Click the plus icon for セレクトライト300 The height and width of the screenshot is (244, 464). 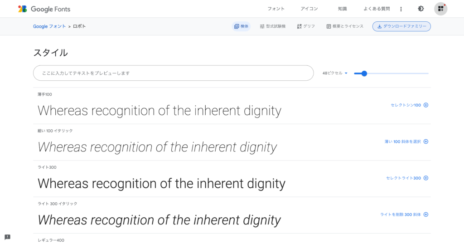[x=426, y=178]
